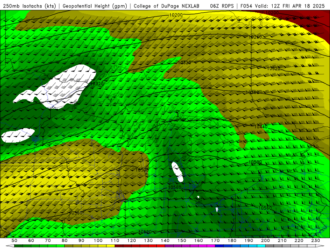The image size is (330, 248).
Task: Click the legend value 210
Action: [x=282, y=241]
